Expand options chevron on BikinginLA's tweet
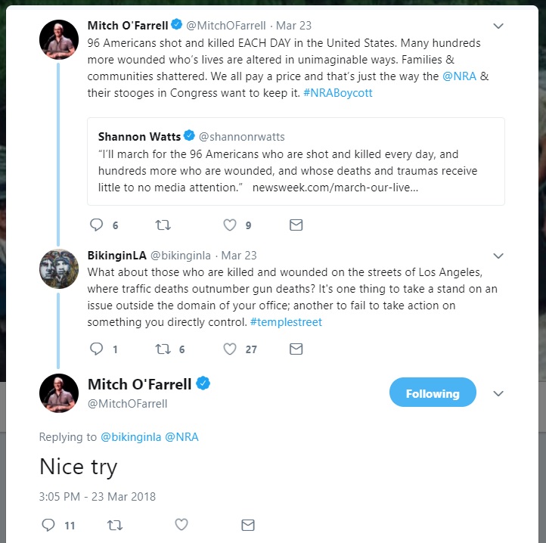The image size is (546, 543). [x=498, y=255]
